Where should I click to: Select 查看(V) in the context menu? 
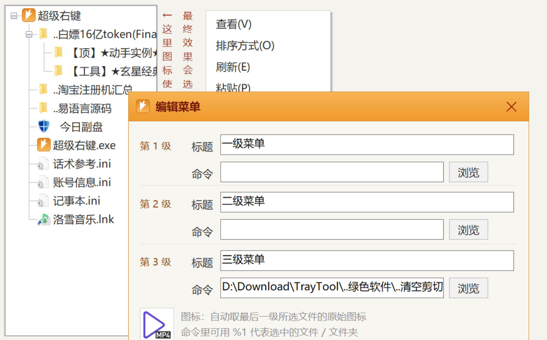tap(234, 24)
